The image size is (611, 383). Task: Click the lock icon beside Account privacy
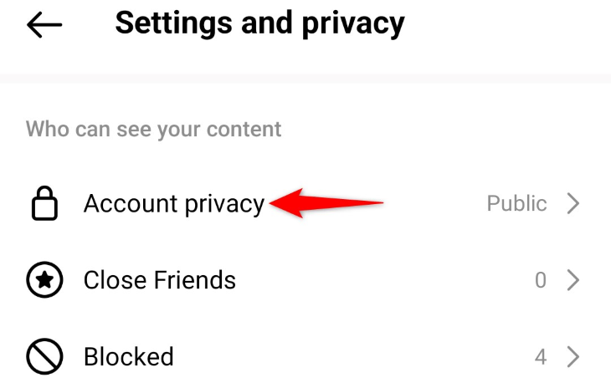(x=44, y=204)
